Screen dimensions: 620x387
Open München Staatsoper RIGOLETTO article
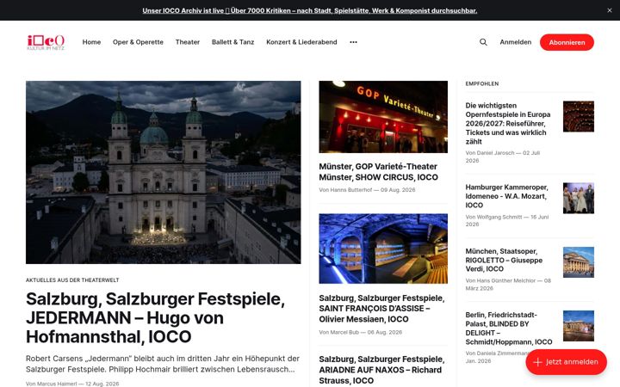(x=504, y=261)
